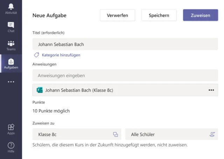Click the Forms quiz attachment icon
Screen dimensions: 224x159
tap(40, 90)
